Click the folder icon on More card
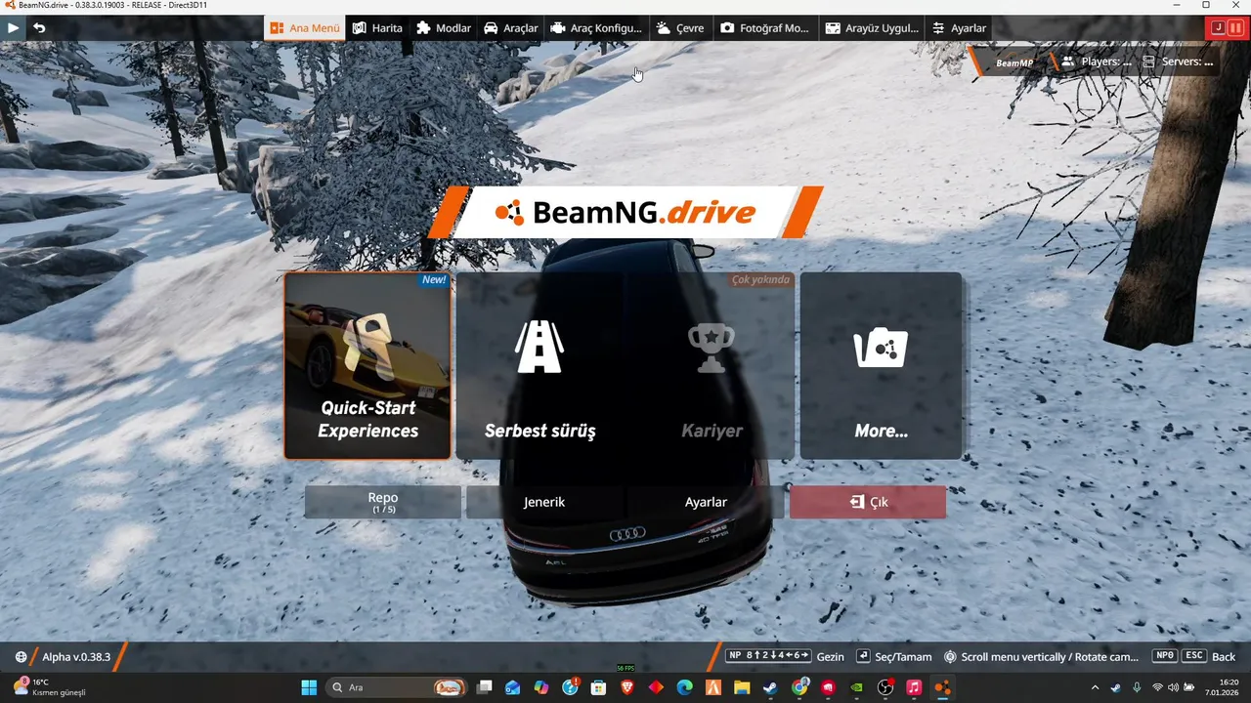This screenshot has height=703, width=1251. (881, 349)
